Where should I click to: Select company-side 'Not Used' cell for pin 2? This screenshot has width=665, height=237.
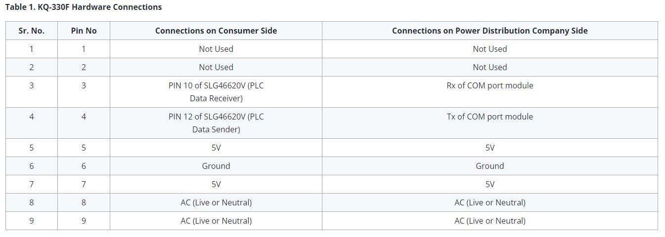[x=489, y=67]
